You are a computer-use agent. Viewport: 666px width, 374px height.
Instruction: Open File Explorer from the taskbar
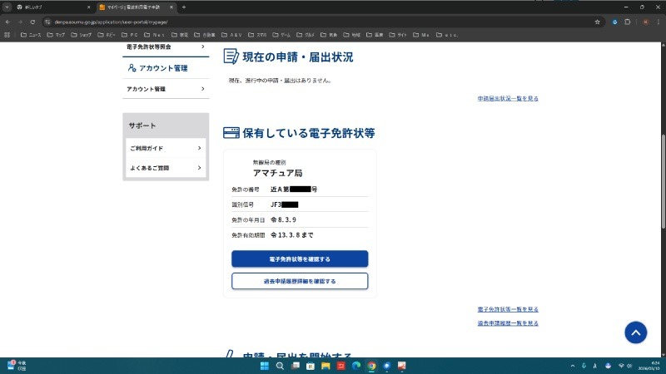coord(325,366)
